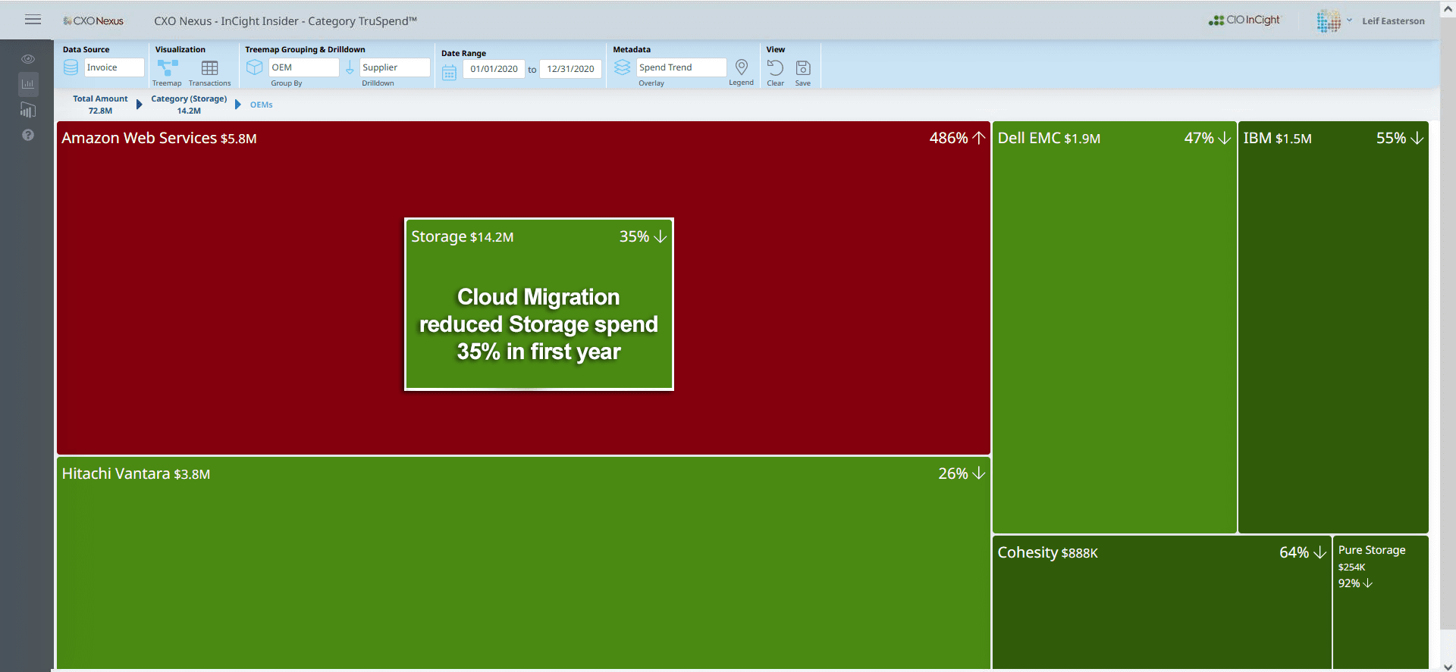
Task: Go to Total Amount breadcrumb level
Action: point(100,104)
